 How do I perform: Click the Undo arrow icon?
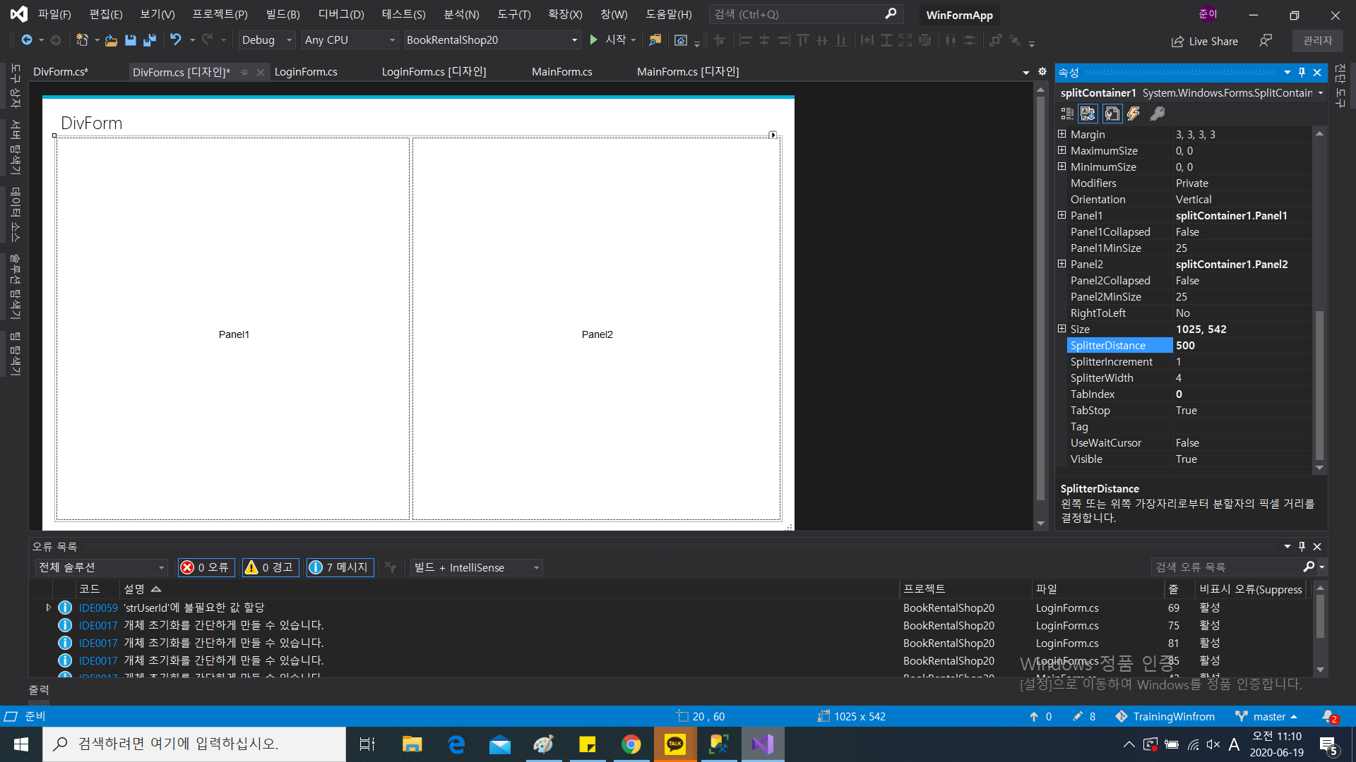click(x=176, y=40)
